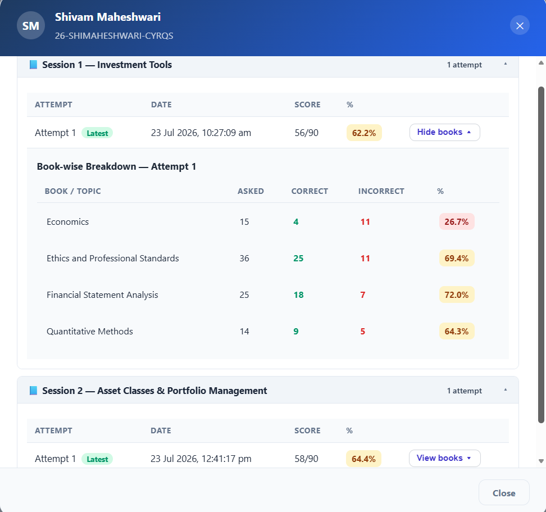The height and width of the screenshot is (512, 546).
Task: Click the SM avatar circle
Action: click(x=31, y=25)
